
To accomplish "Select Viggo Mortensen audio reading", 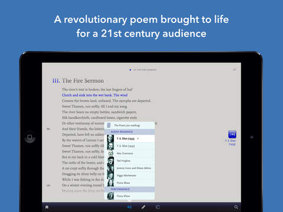I will coord(129,175).
